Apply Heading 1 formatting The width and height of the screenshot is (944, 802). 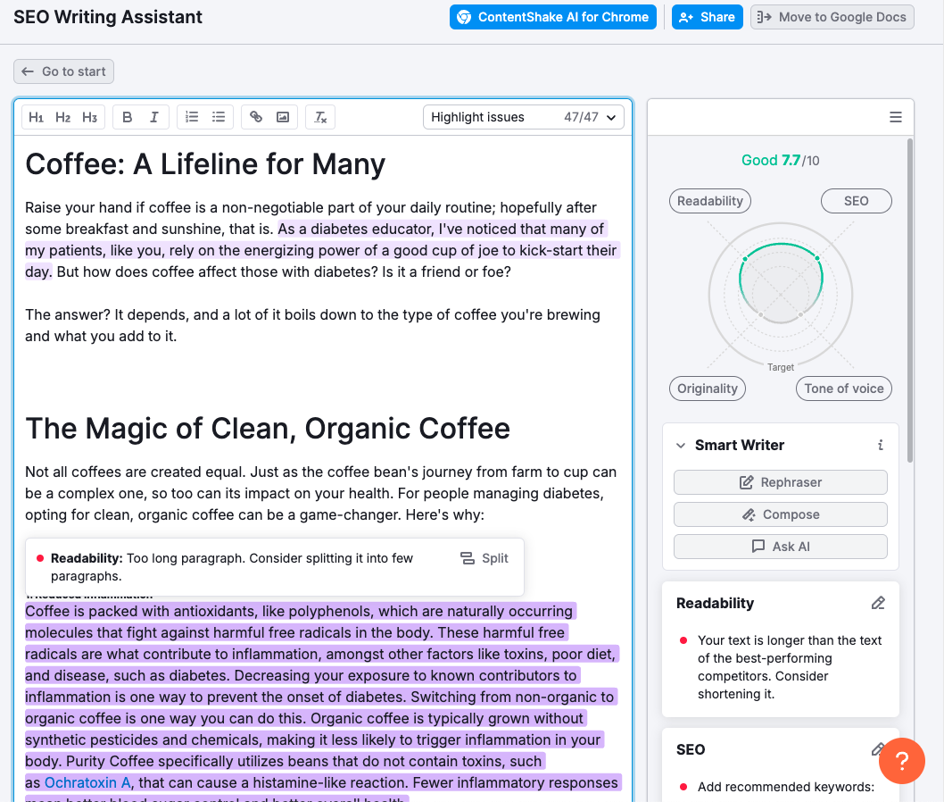click(36, 117)
